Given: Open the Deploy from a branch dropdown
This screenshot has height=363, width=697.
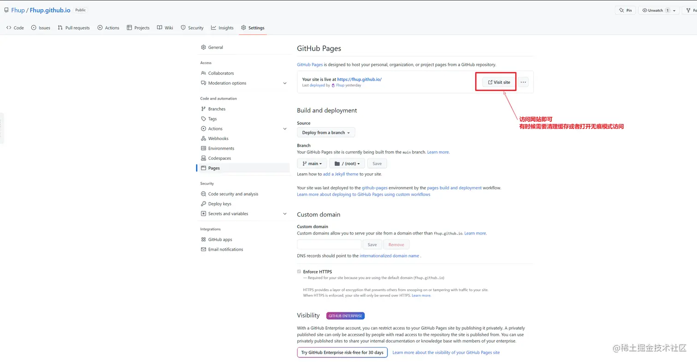Looking at the screenshot, I should 326,133.
